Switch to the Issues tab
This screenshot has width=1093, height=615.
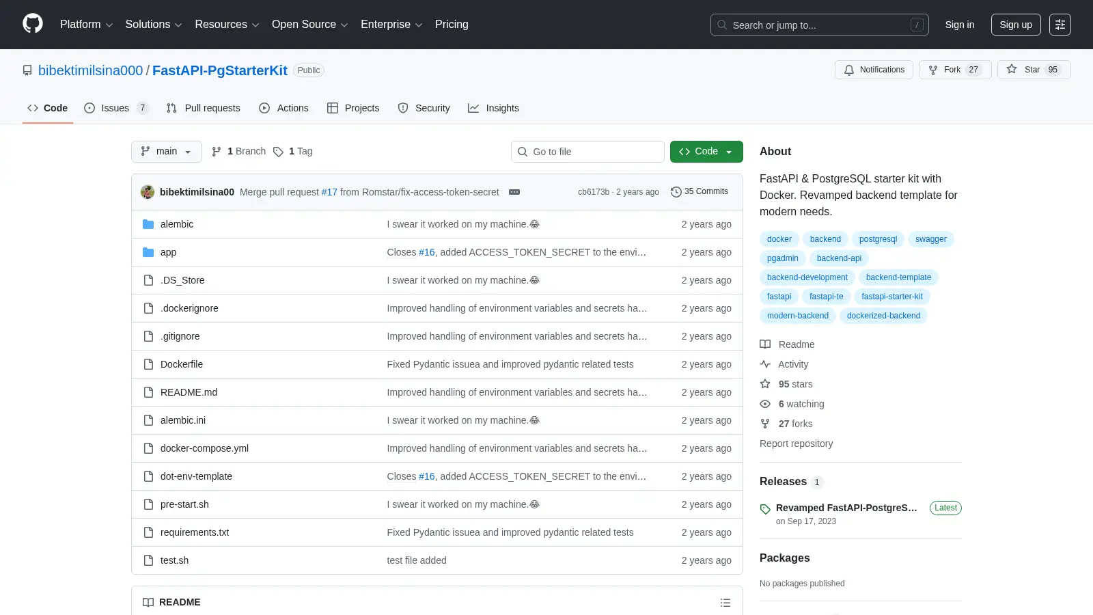pos(116,108)
